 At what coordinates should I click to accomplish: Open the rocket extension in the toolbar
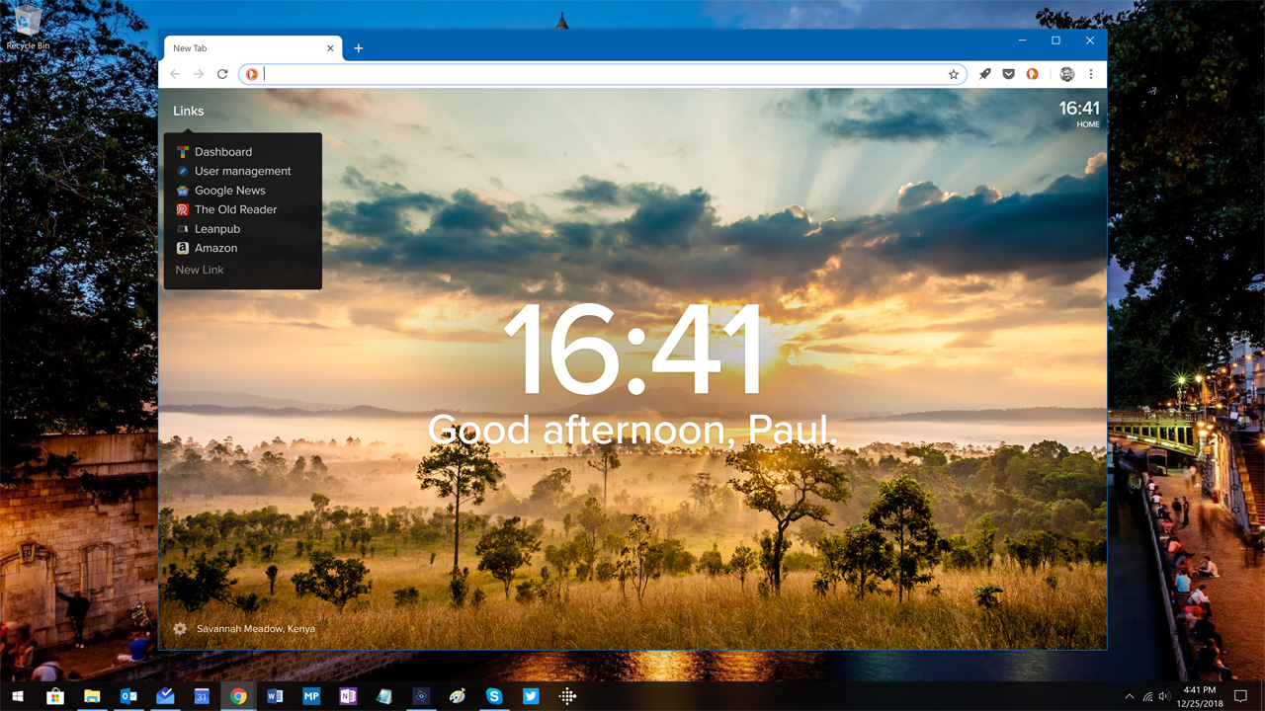[x=984, y=74]
